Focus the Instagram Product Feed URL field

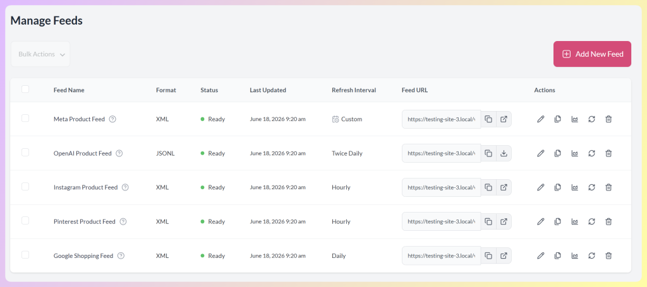[x=442, y=187]
